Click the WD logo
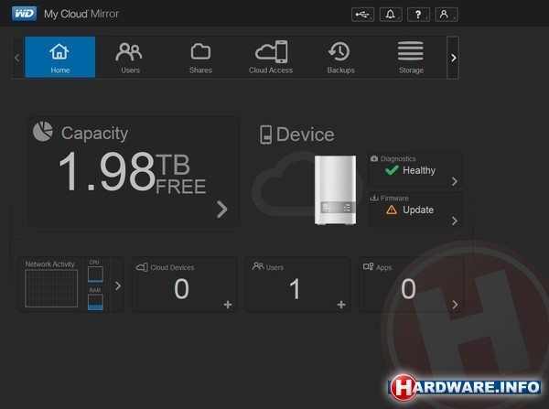Image resolution: width=549 pixels, height=409 pixels. pyautogui.click(x=24, y=14)
